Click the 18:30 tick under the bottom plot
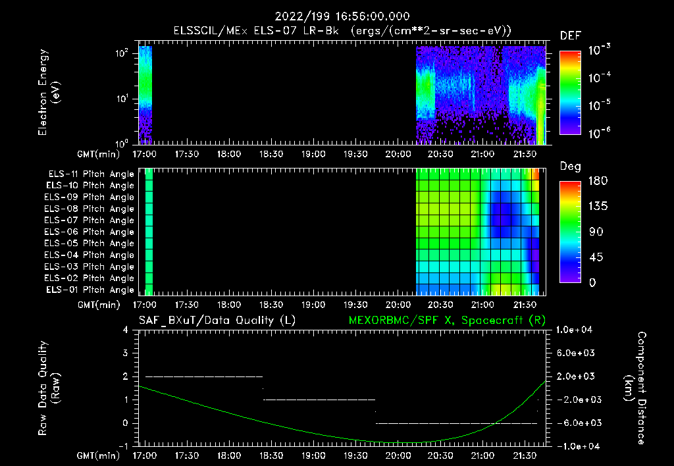 [271, 455]
